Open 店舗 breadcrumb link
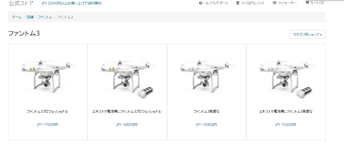 coord(30,17)
